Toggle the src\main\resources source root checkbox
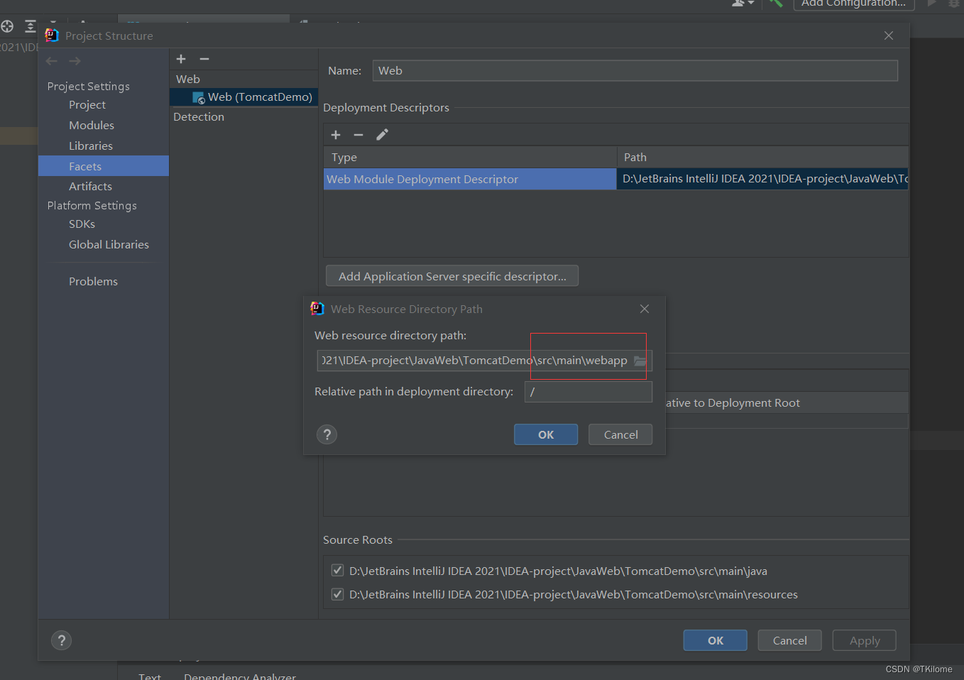The width and height of the screenshot is (964, 680). [x=338, y=594]
